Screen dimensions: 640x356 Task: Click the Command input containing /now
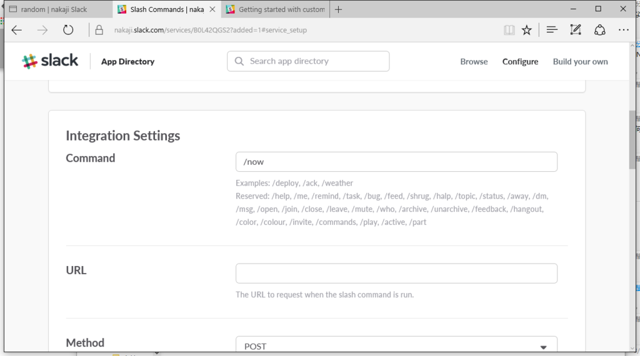click(x=396, y=162)
